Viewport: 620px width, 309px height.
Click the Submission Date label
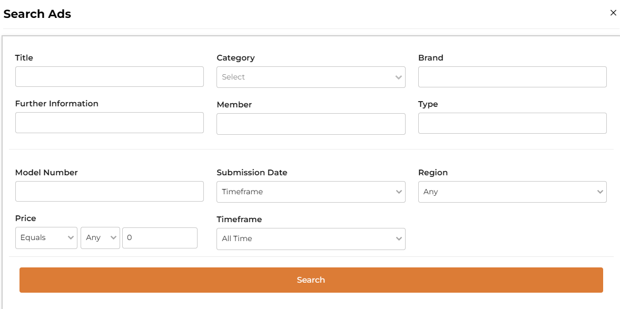(252, 173)
